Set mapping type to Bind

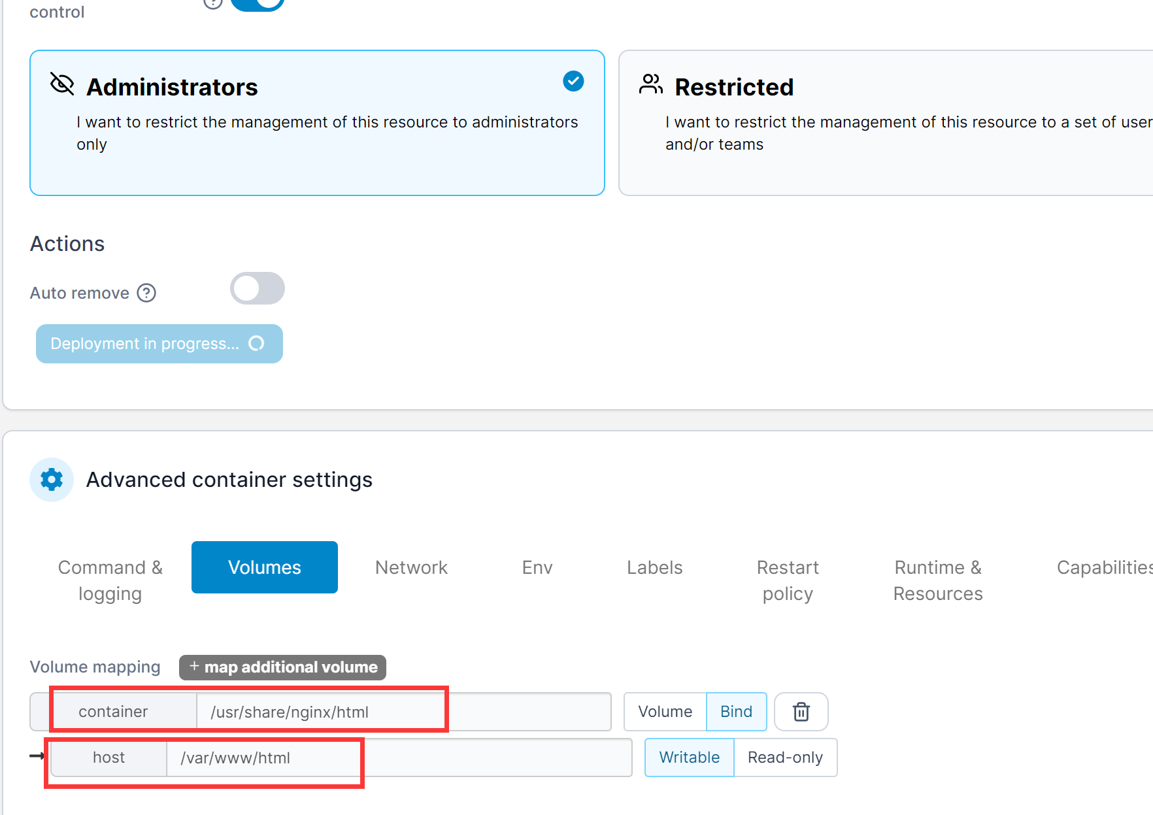coord(736,712)
